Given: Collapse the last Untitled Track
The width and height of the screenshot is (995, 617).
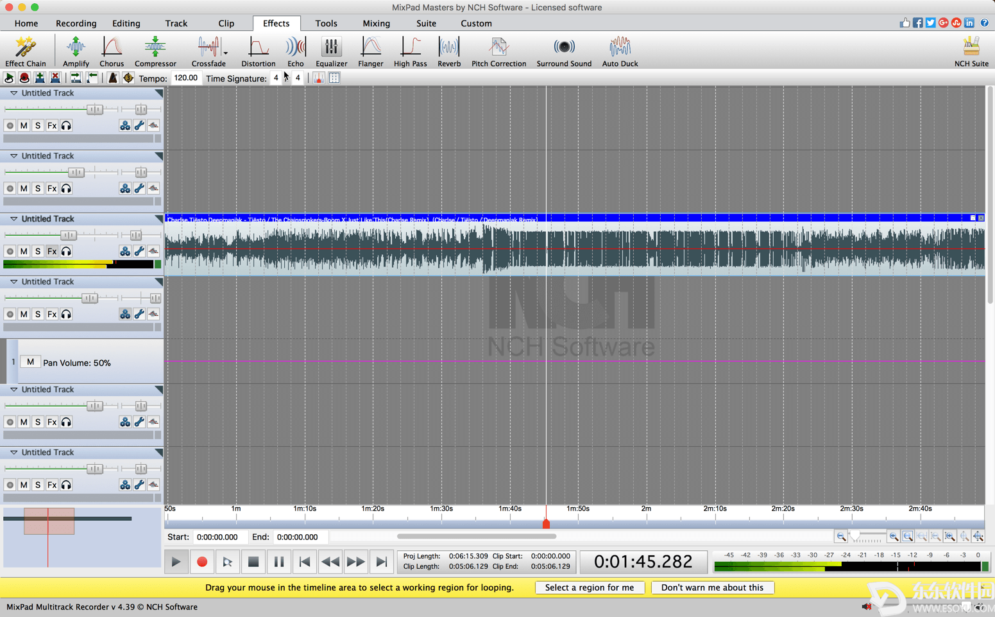Looking at the screenshot, I should pos(13,453).
